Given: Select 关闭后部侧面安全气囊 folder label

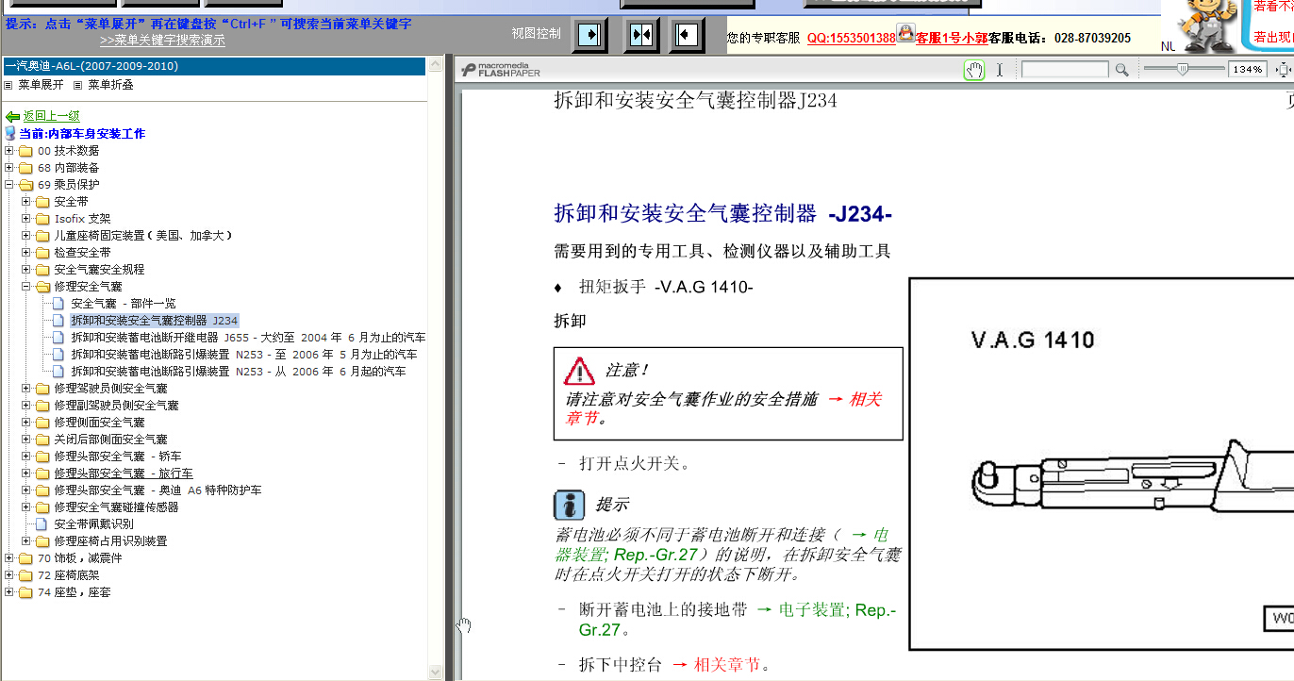Looking at the screenshot, I should point(110,440).
